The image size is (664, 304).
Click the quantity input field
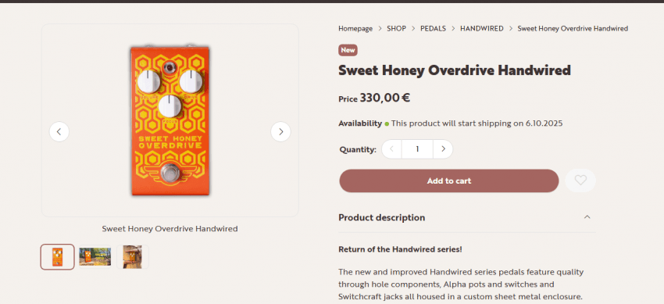click(x=418, y=149)
